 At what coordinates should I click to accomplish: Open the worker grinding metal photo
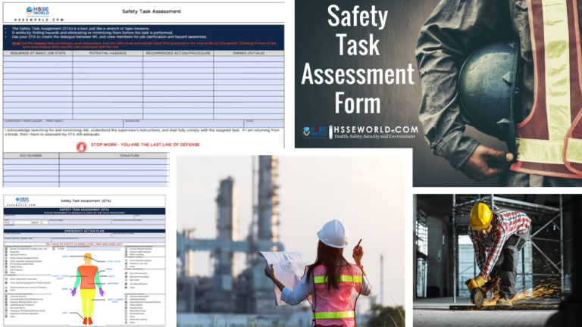[497, 260]
